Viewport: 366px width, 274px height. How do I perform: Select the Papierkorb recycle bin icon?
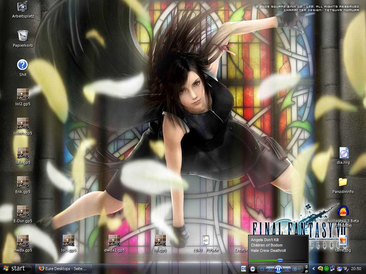[x=23, y=39]
